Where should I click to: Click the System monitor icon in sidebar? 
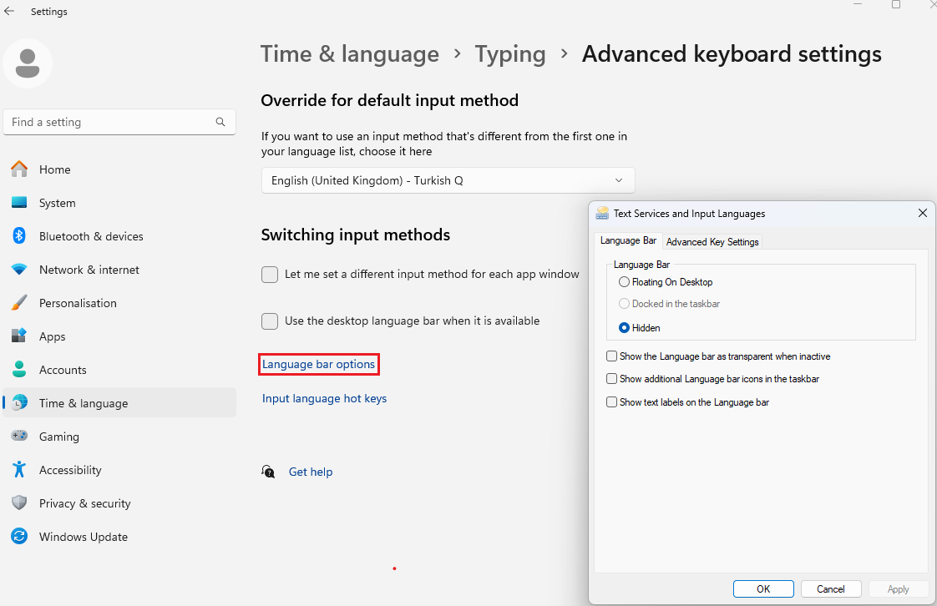pyautogui.click(x=19, y=202)
